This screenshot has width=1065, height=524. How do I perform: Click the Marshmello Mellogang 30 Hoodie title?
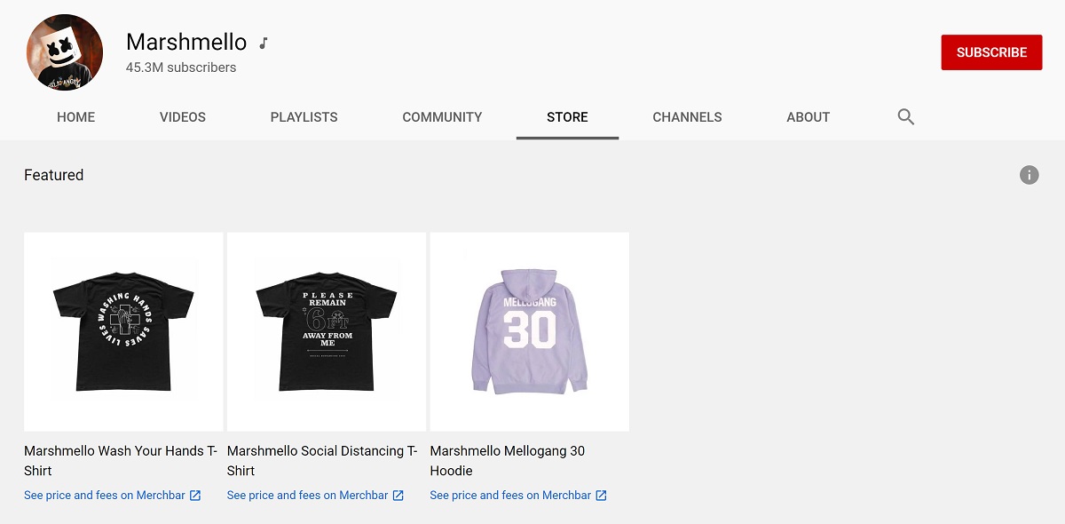coord(508,461)
